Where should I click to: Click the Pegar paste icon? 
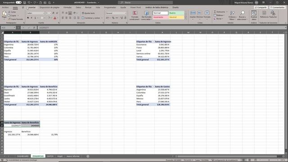[4, 14]
